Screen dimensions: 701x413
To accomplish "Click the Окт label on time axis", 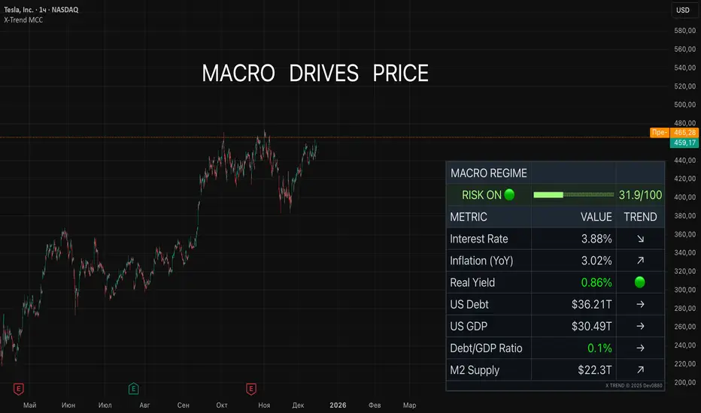I will pos(222,405).
